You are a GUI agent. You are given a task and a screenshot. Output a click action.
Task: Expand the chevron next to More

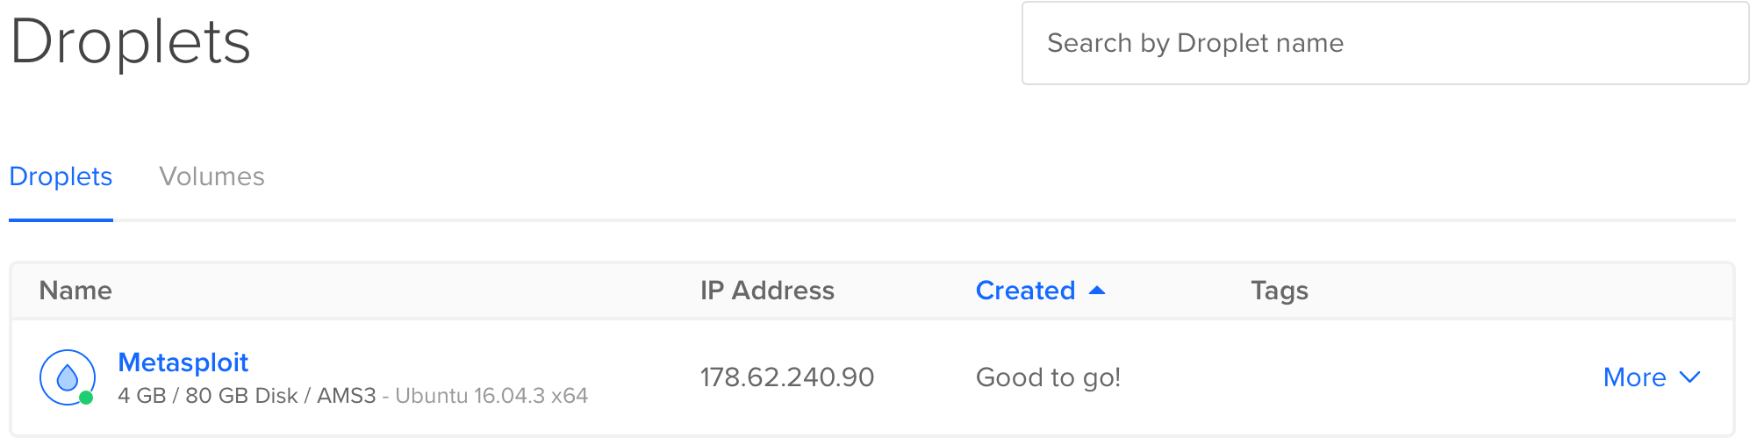(x=1689, y=377)
